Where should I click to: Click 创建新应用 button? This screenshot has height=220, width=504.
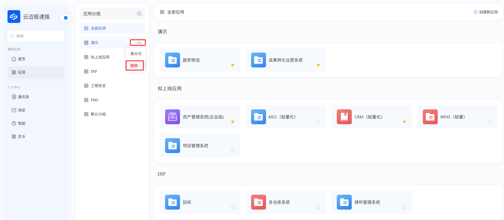pyautogui.click(x=486, y=12)
